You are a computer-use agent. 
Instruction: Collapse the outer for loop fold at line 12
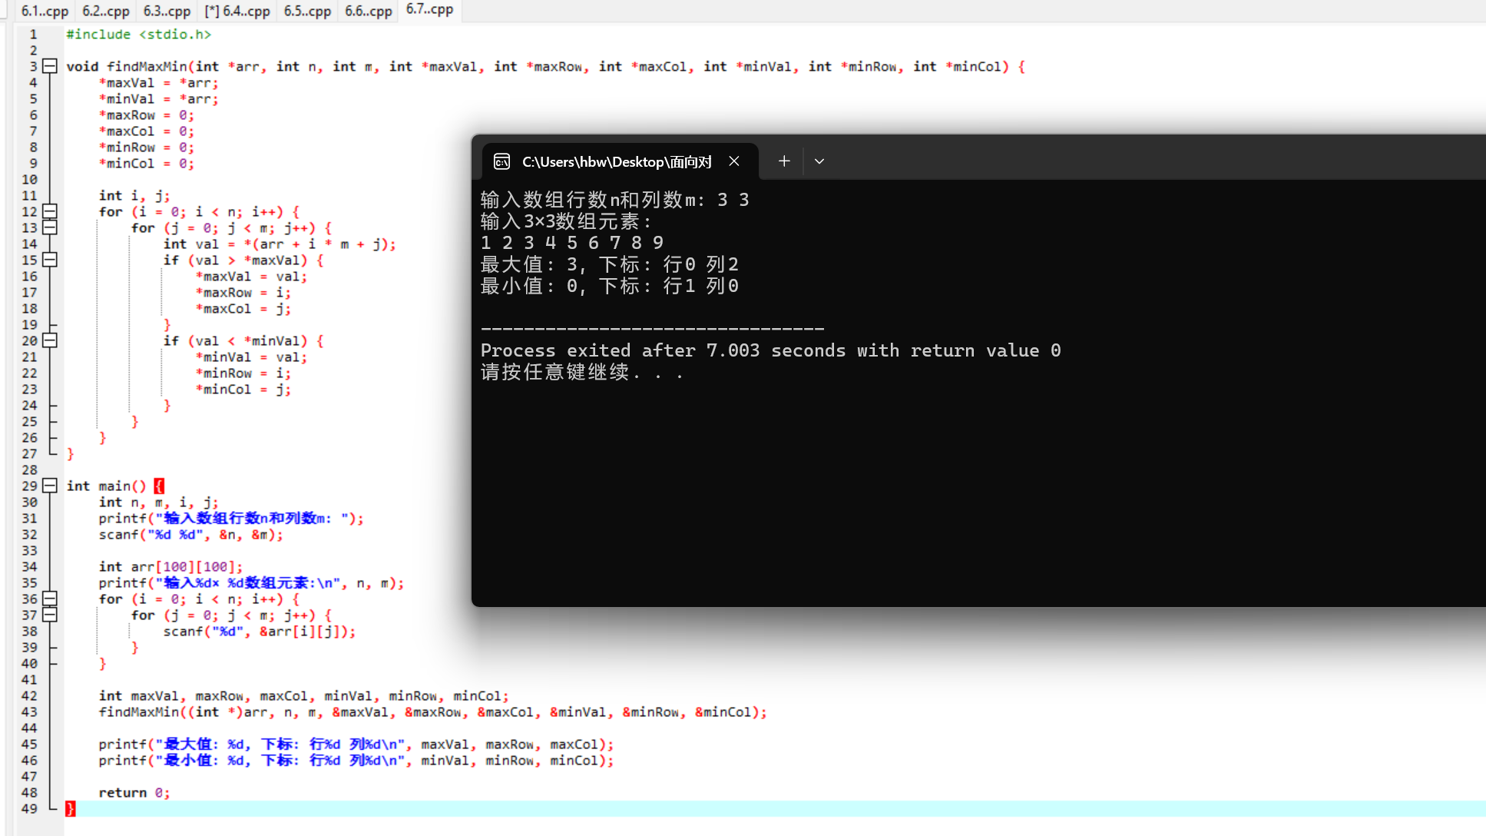click(x=50, y=211)
